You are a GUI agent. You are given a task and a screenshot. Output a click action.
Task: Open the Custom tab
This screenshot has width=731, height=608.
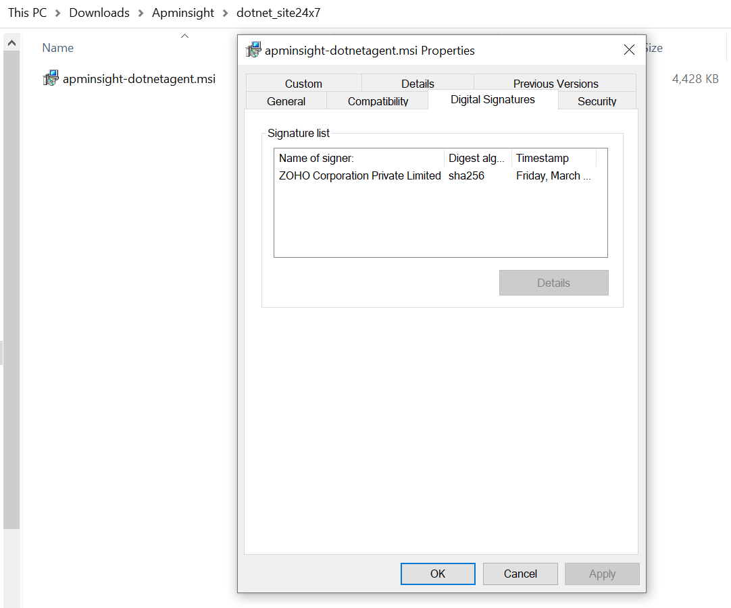click(303, 84)
